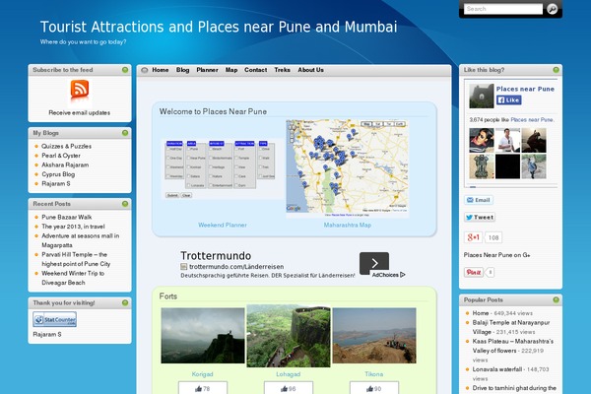Click the Google +1 button

474,237
